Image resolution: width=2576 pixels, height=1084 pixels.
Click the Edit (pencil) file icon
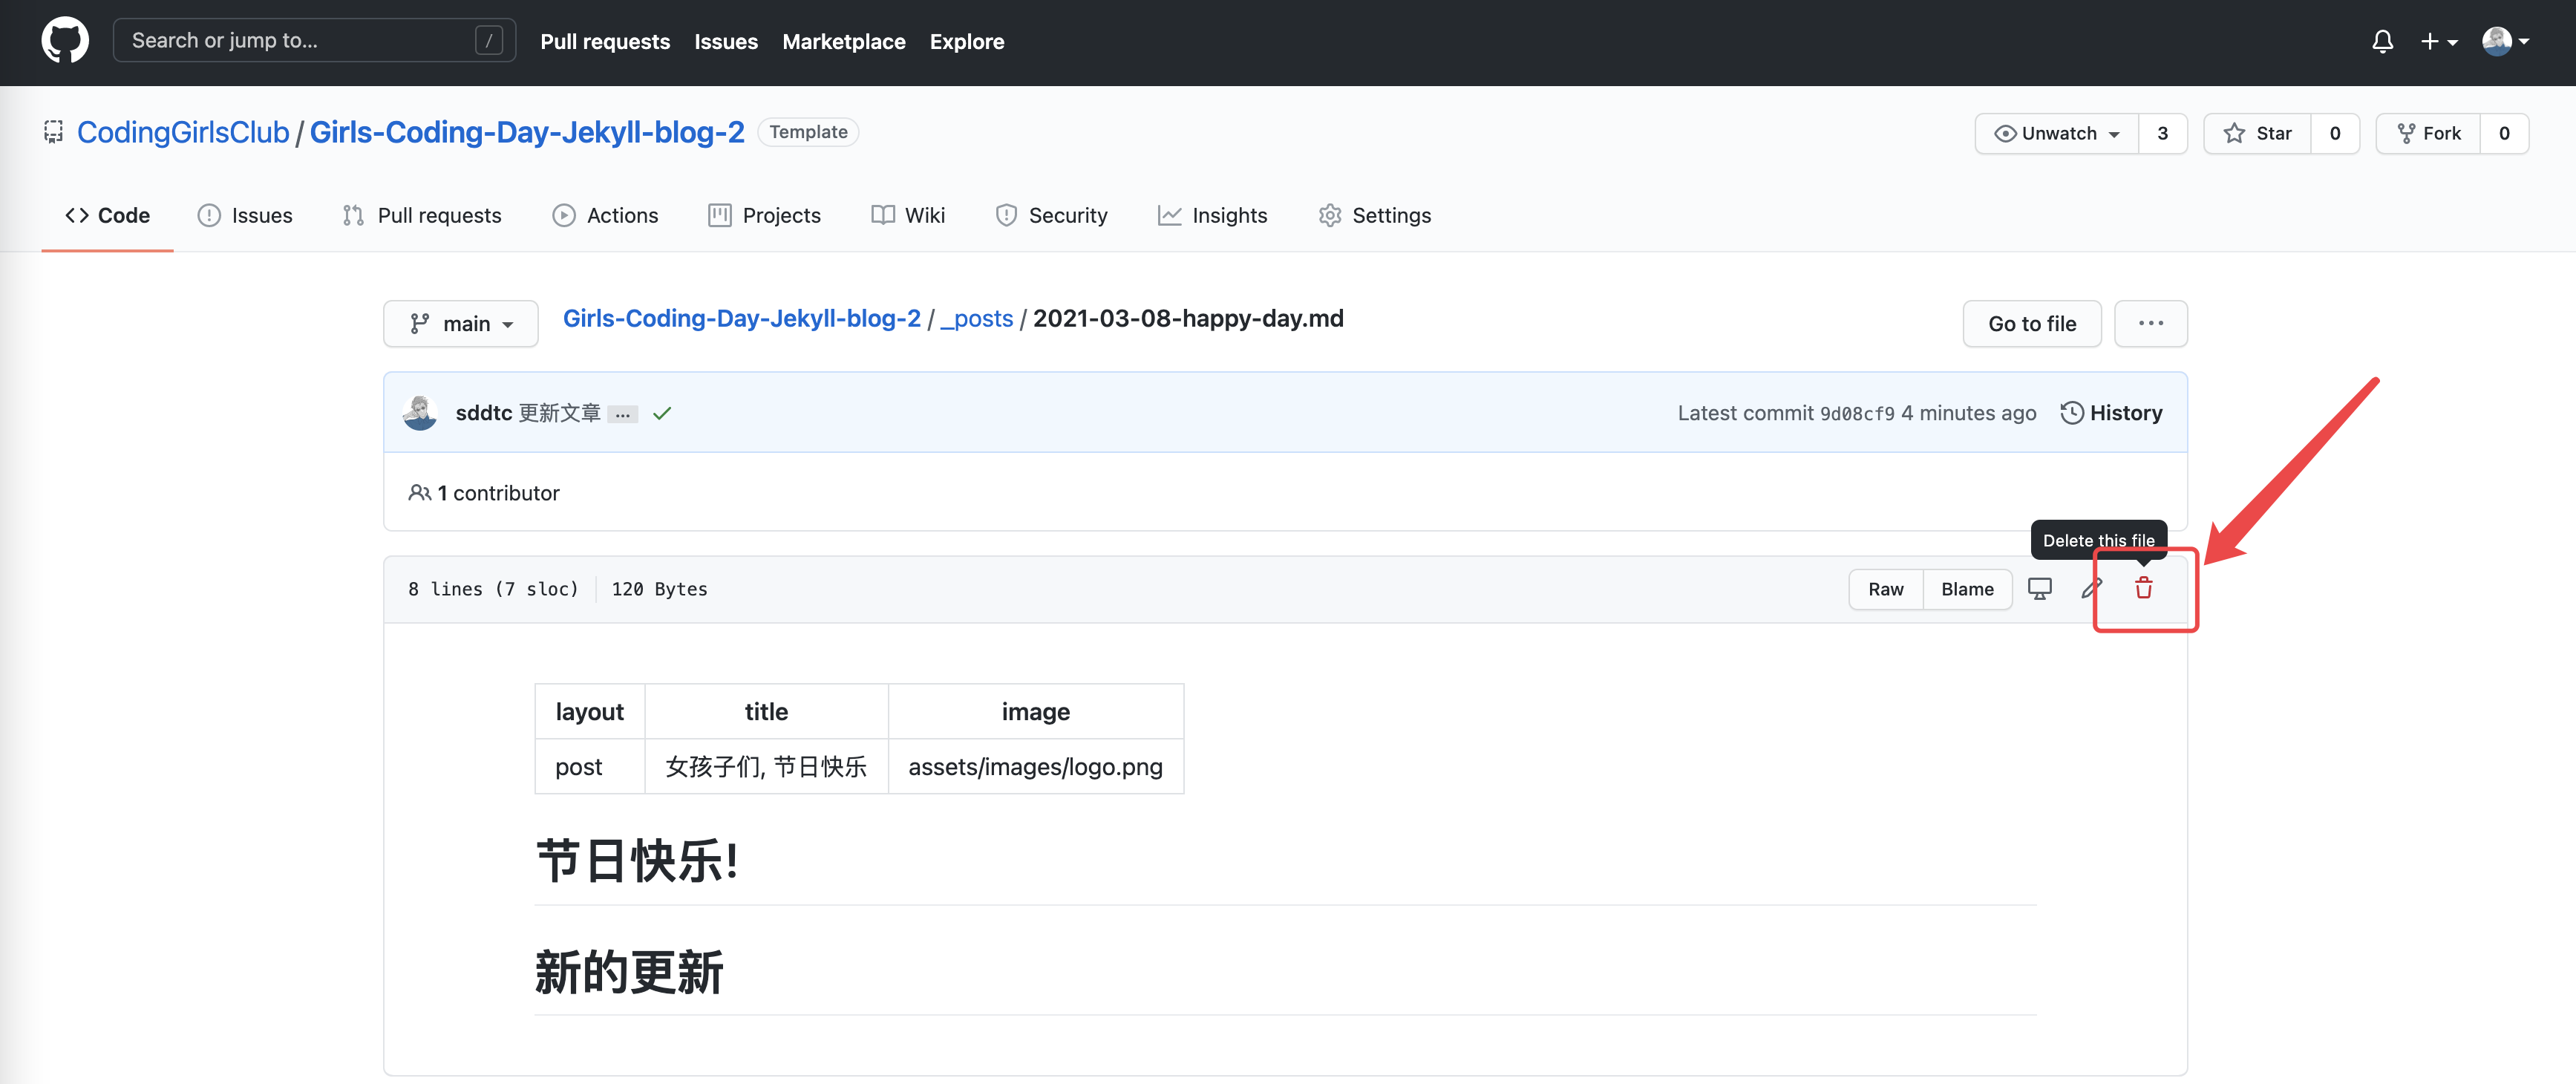(2090, 587)
